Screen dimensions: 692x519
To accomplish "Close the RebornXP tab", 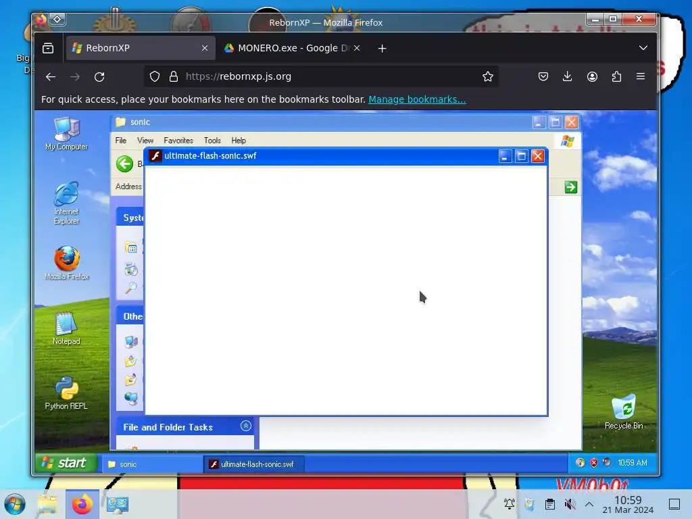I will [205, 48].
